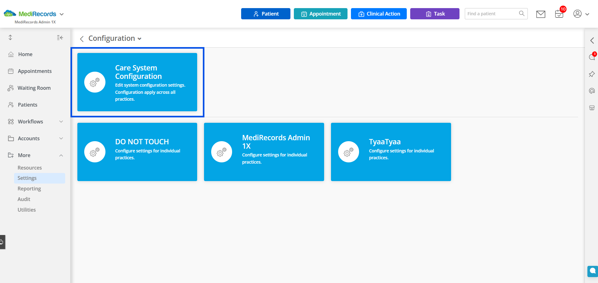The height and width of the screenshot is (283, 598).
Task: Click the Patients sidebar icon
Action: point(11,105)
